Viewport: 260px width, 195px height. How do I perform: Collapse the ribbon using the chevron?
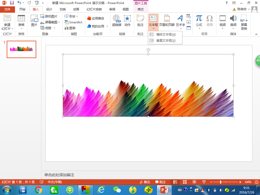256,34
